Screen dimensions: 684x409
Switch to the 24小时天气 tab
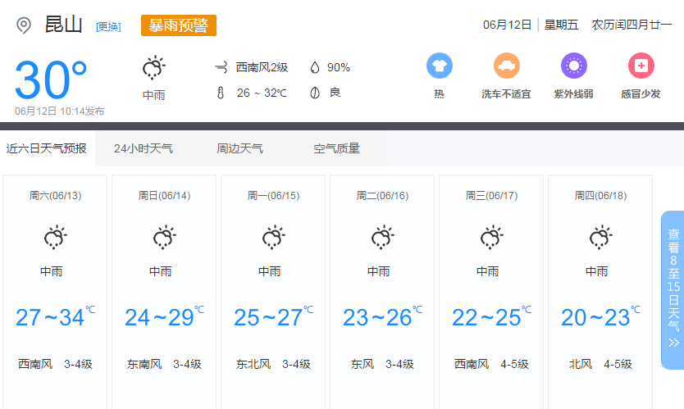pyautogui.click(x=144, y=148)
